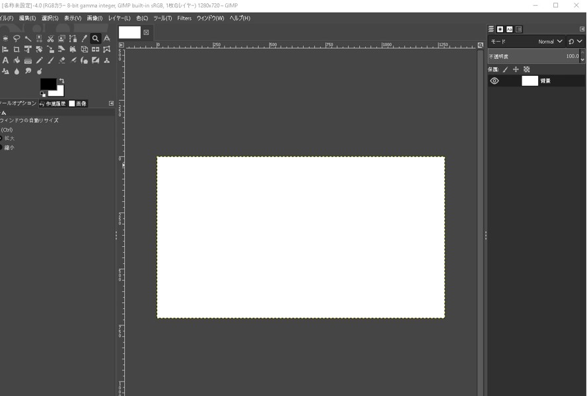The image size is (587, 396).
Task: Expand the blend mode group switcher dropdown
Action: coord(575,42)
